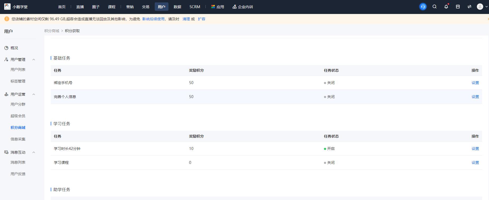
Task: Open 用户列表 in the sidebar
Action: tap(18, 70)
